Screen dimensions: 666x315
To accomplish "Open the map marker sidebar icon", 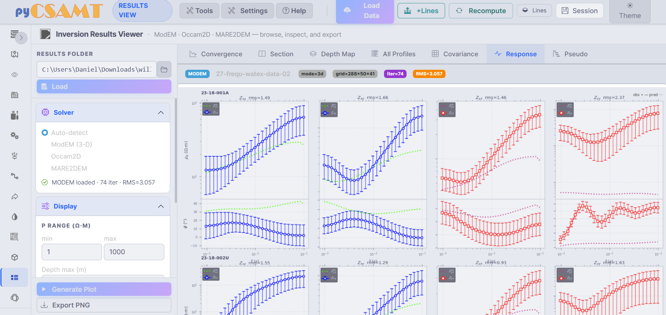I will pos(15,54).
